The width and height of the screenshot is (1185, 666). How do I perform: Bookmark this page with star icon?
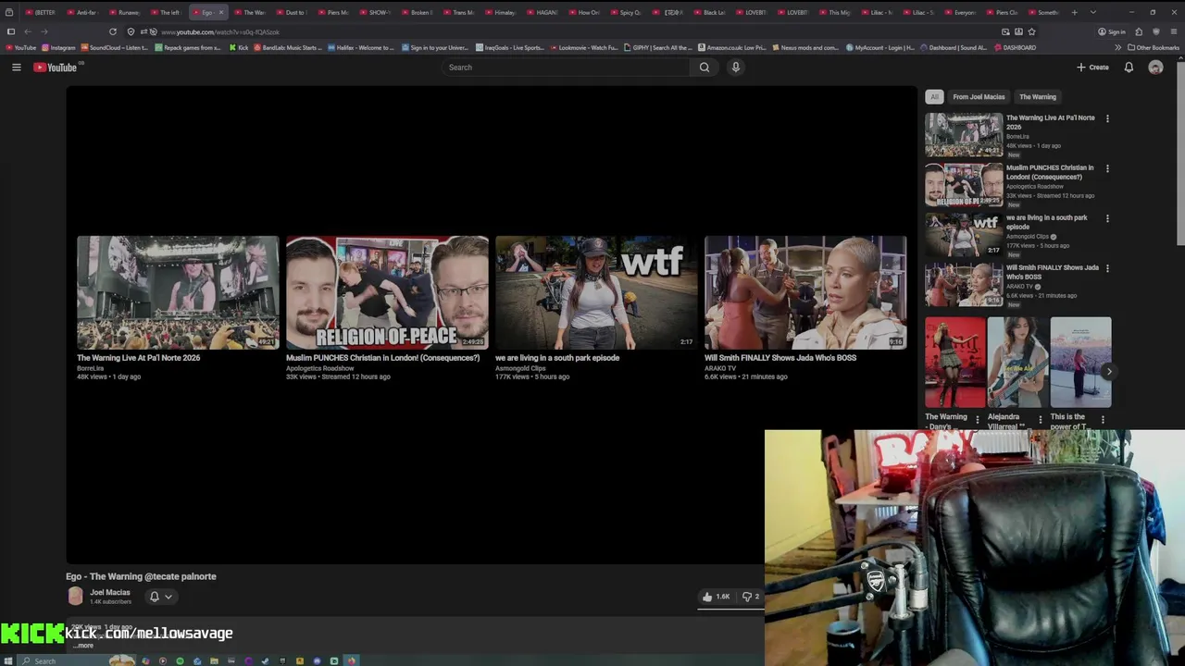pos(1031,31)
